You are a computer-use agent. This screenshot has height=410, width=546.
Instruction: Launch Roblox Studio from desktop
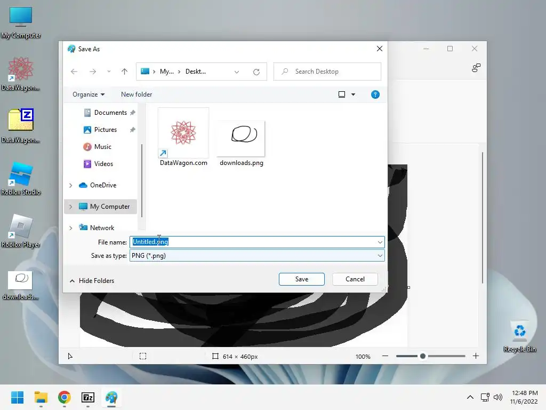click(x=21, y=178)
